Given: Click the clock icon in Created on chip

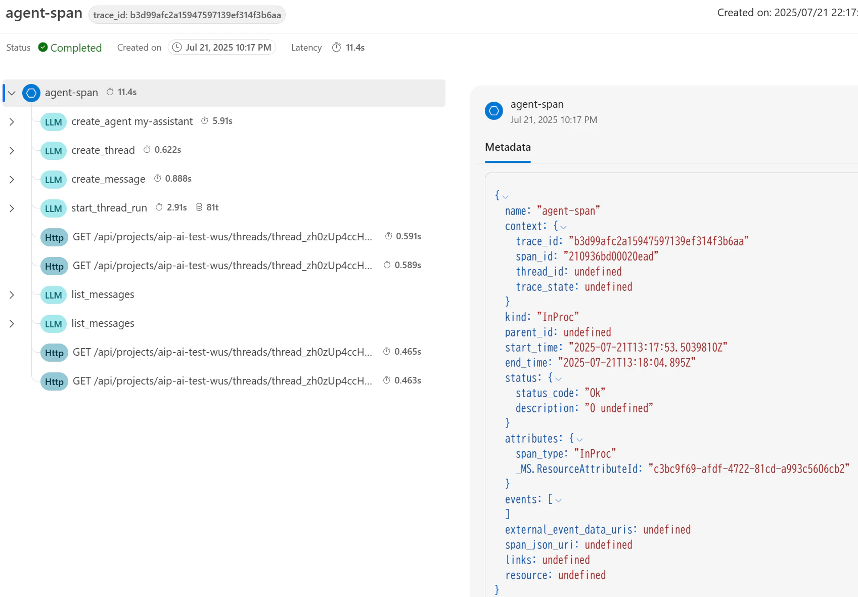Looking at the screenshot, I should (177, 47).
